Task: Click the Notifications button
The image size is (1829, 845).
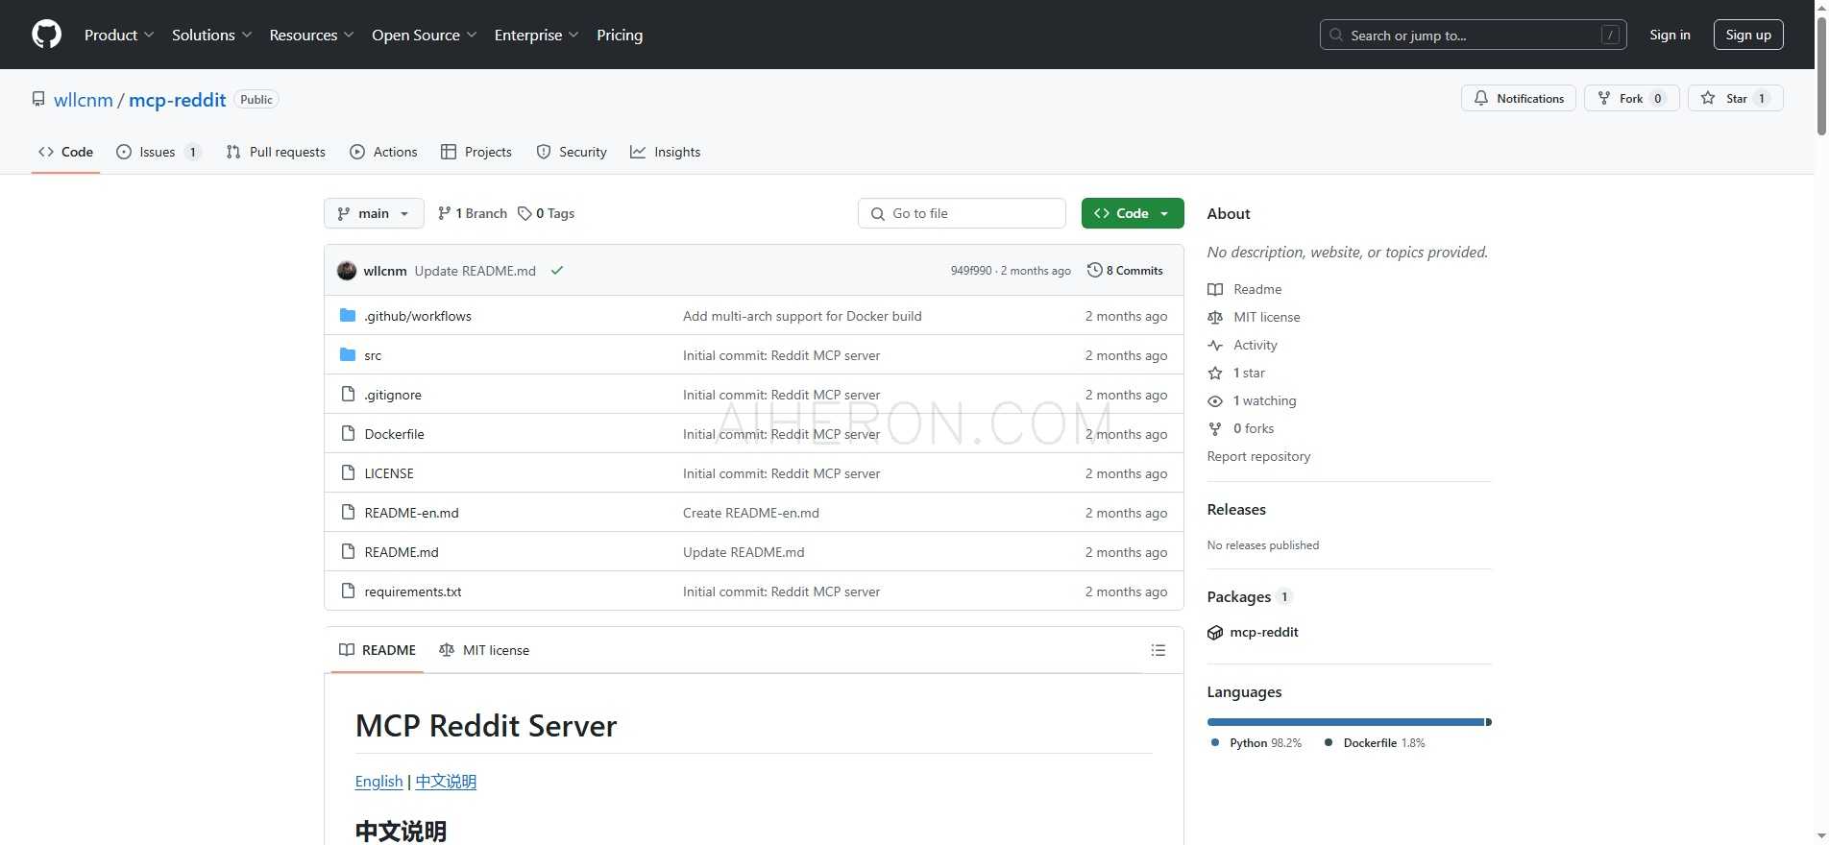Action: point(1519,98)
